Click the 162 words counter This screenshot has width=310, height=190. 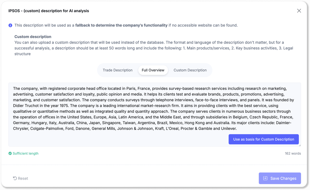tap(293, 153)
